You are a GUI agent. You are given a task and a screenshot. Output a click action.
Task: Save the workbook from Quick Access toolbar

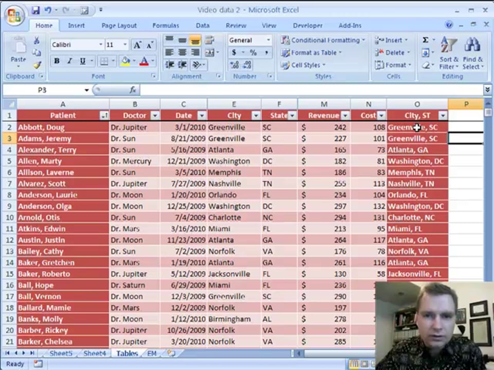coord(36,10)
